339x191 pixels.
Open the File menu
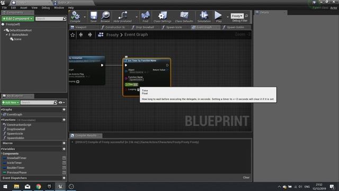click(x=4, y=7)
